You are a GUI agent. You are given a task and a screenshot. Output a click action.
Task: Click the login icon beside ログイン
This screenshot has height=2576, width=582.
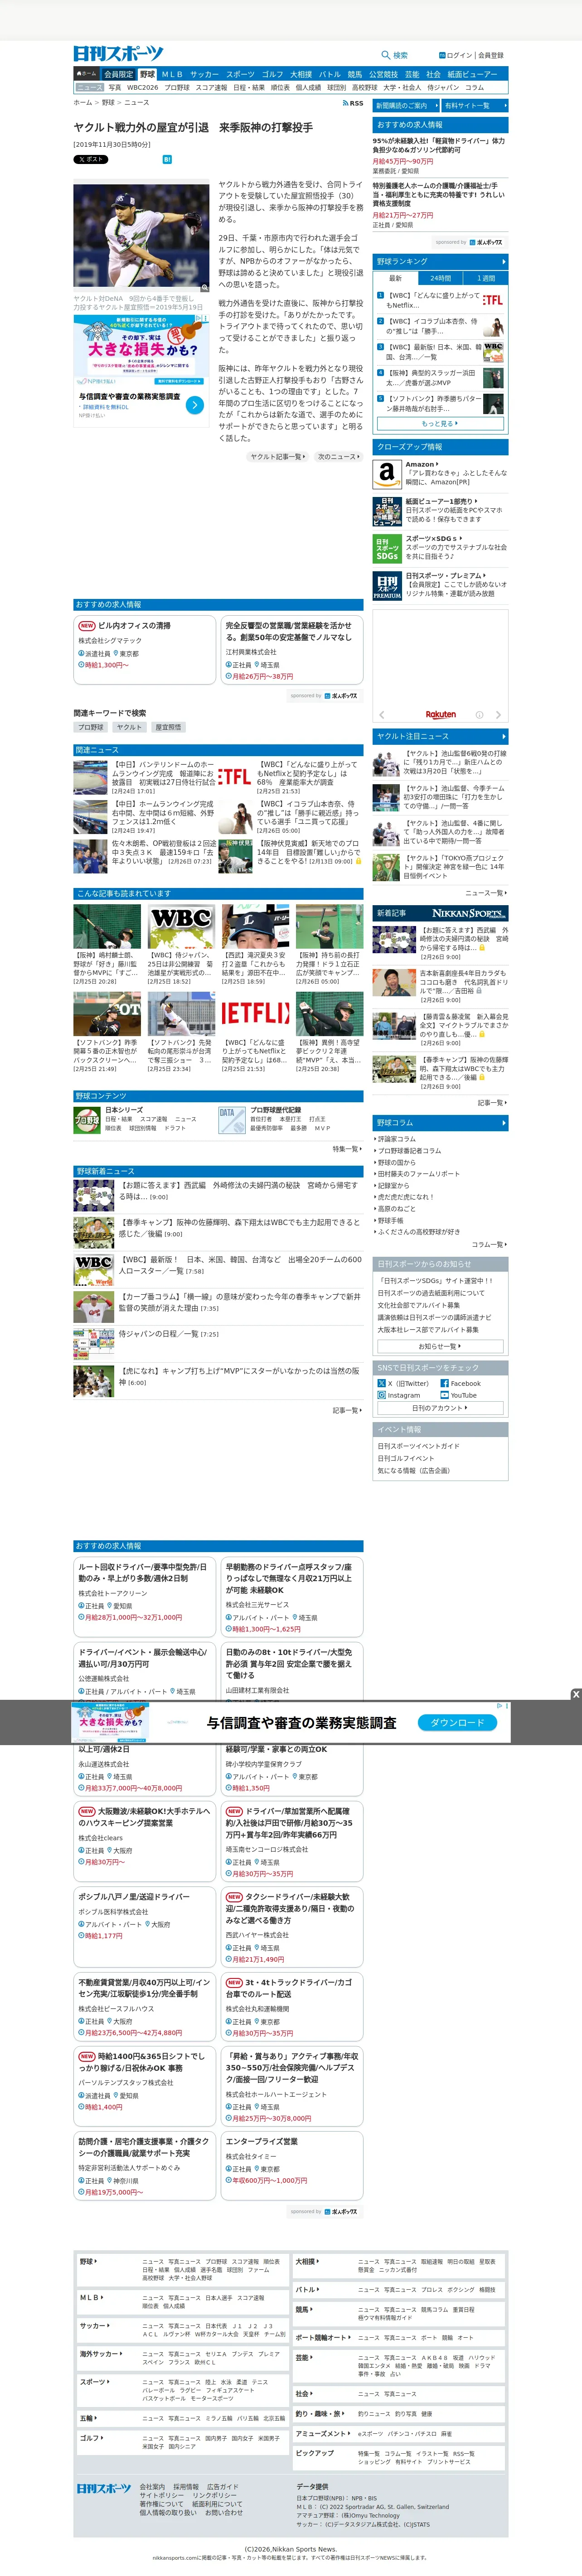pyautogui.click(x=442, y=55)
